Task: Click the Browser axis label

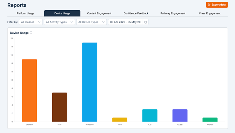Action: pyautogui.click(x=29, y=125)
